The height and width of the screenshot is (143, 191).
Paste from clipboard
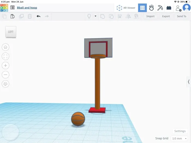pyautogui.click(x=13, y=16)
